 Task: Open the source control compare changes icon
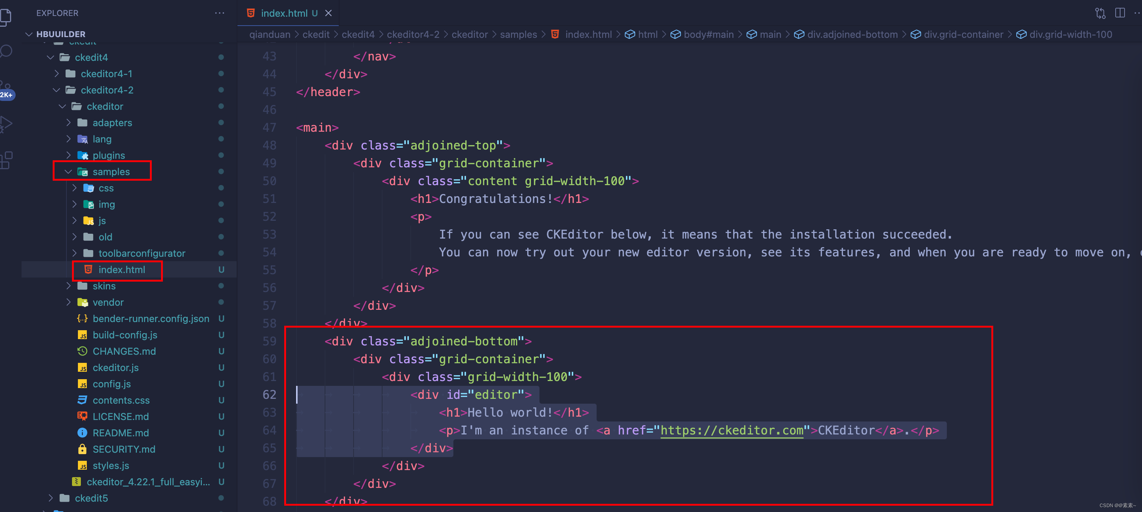tap(1100, 13)
